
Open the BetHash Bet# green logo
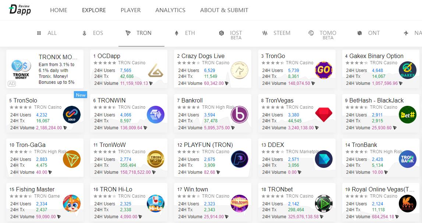pyautogui.click(x=407, y=115)
